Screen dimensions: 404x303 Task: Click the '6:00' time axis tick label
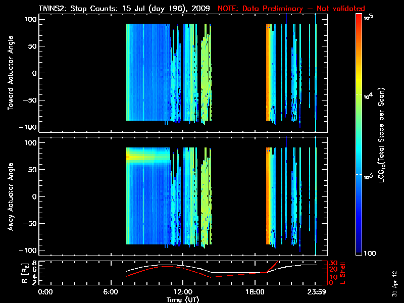click(114, 291)
